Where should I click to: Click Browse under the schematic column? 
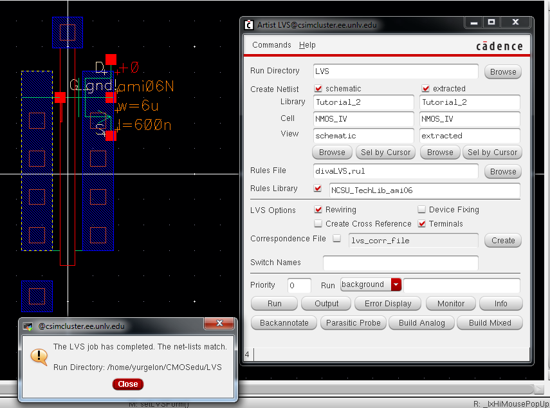click(x=332, y=153)
